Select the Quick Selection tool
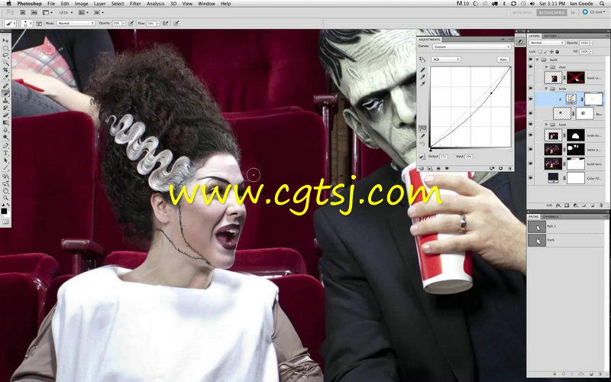This screenshot has height=382, width=611. [x=5, y=63]
